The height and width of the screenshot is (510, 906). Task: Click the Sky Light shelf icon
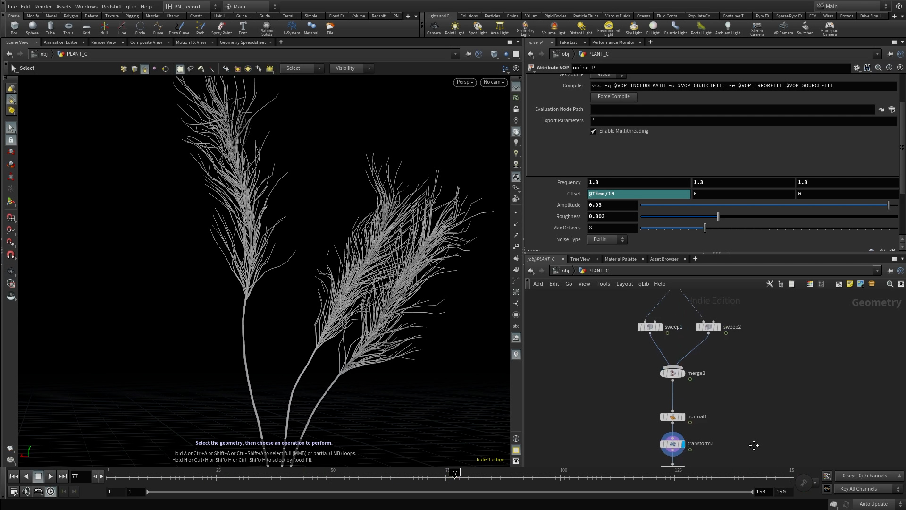633,27
